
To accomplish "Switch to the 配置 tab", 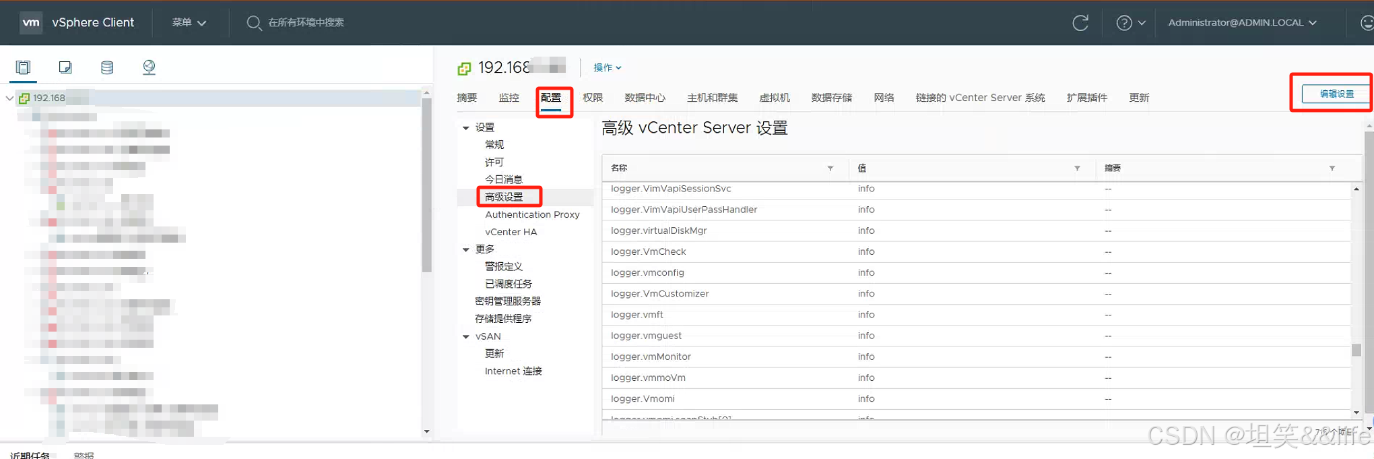I will click(551, 98).
